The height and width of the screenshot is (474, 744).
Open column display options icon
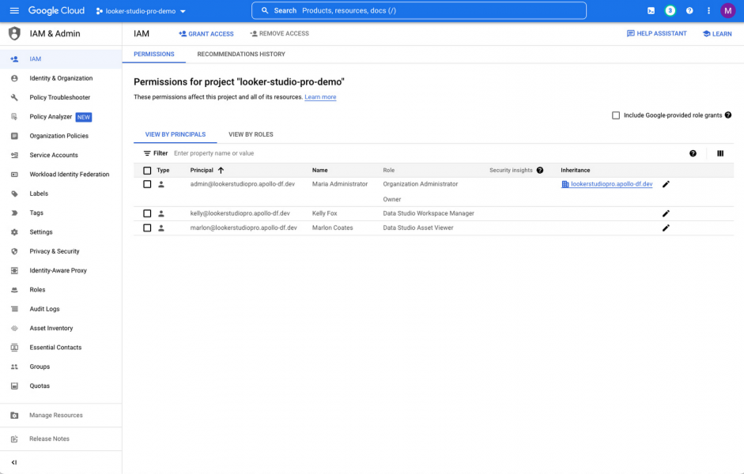(720, 153)
